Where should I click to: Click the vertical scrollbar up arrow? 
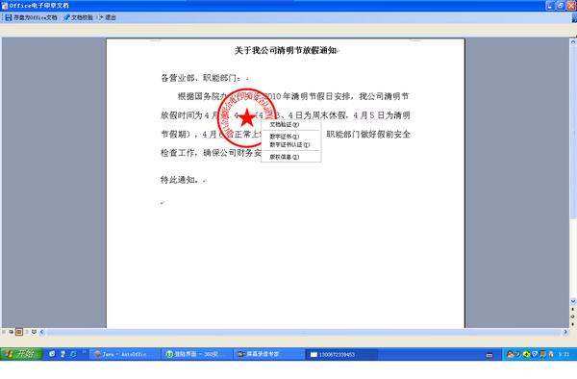(x=573, y=41)
